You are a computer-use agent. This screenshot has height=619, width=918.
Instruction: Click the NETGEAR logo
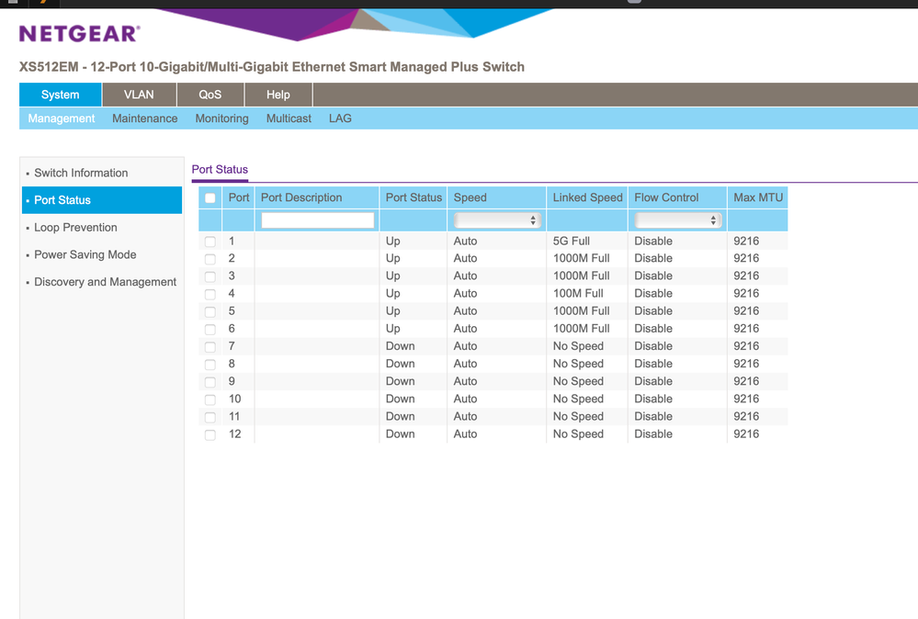point(80,34)
